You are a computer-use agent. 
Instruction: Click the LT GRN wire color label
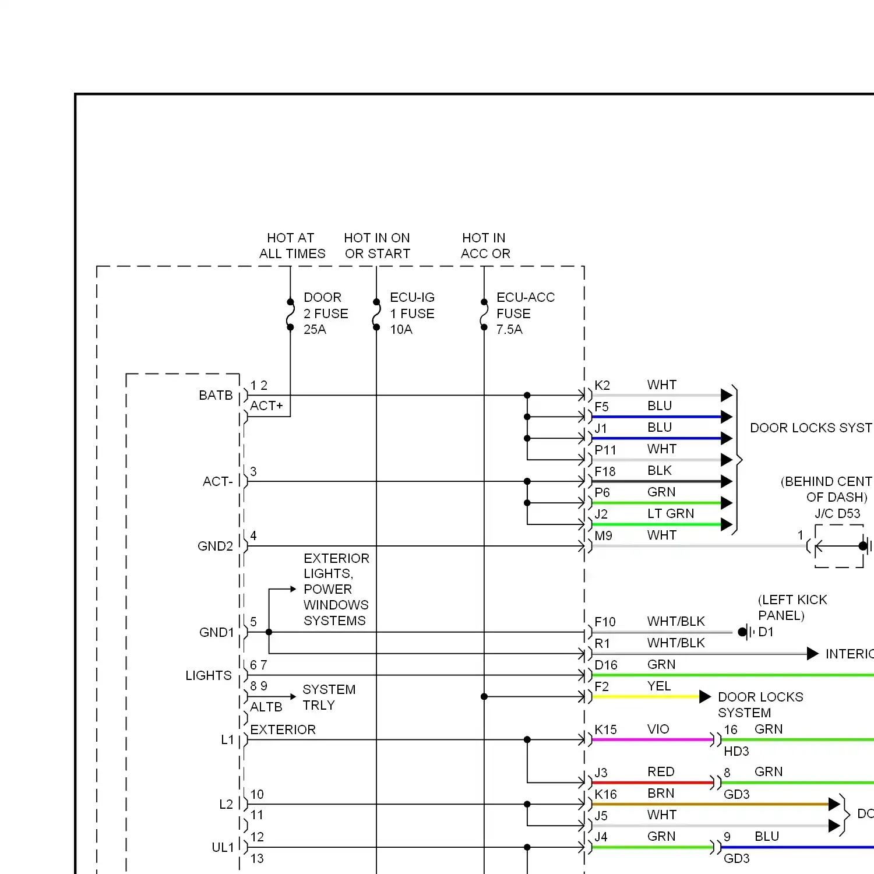click(x=671, y=514)
